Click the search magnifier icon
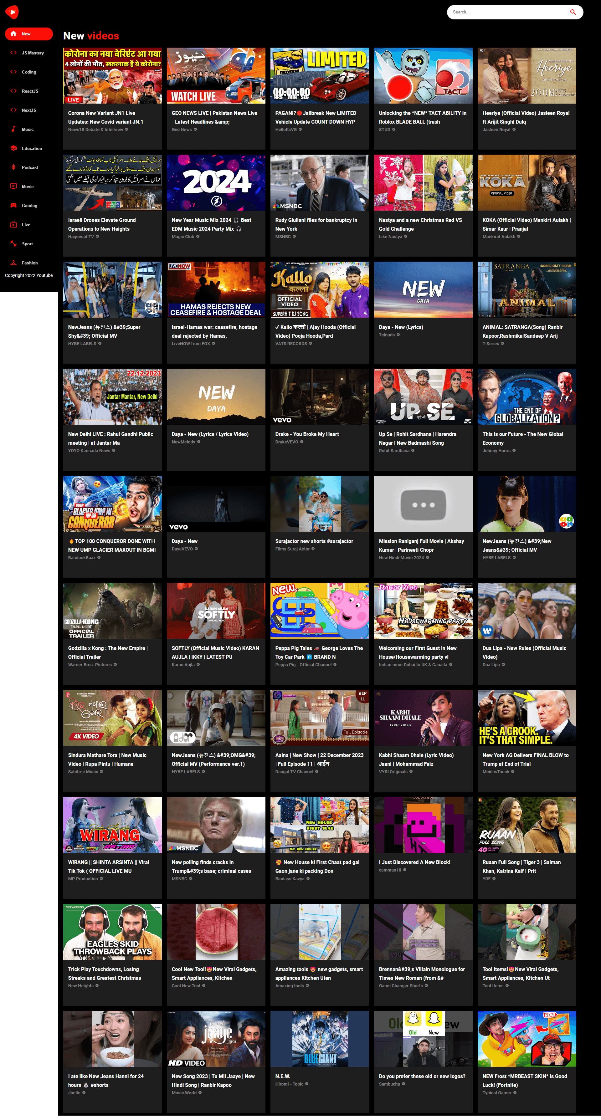Screen dimensions: 601x1120 point(573,12)
